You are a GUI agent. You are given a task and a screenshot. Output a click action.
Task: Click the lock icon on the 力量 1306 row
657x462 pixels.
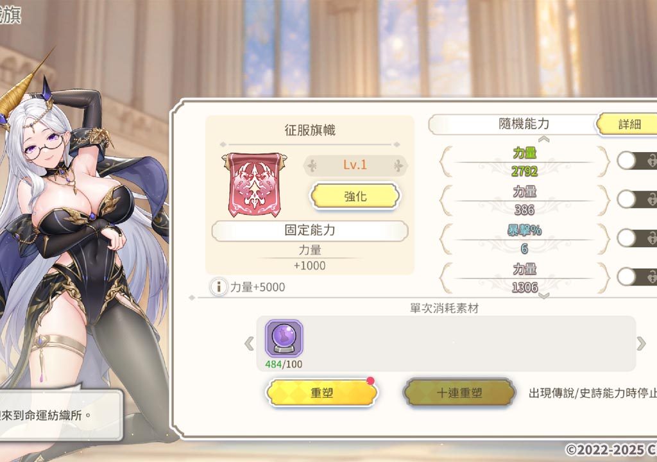(x=652, y=277)
